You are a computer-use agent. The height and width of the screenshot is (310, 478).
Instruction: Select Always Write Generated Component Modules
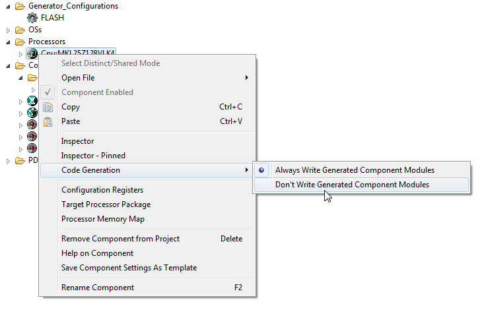(355, 170)
